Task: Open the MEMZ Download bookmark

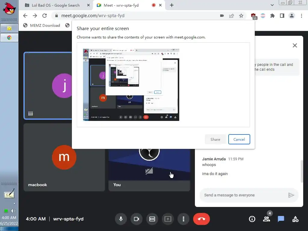Action: [x=42, y=25]
